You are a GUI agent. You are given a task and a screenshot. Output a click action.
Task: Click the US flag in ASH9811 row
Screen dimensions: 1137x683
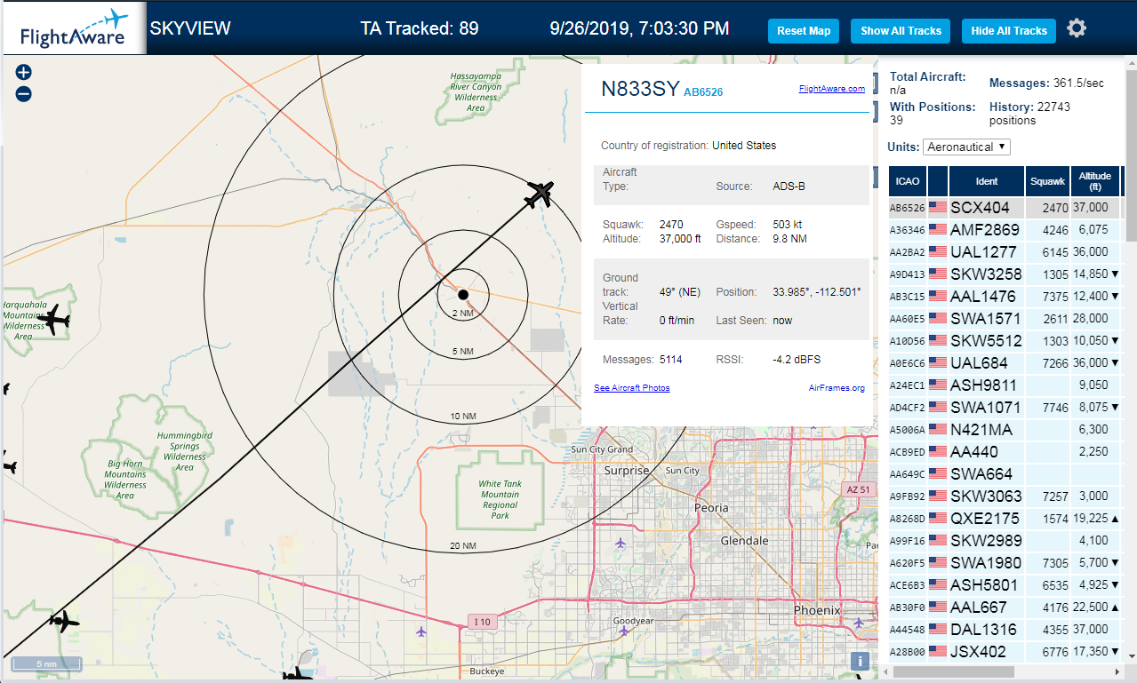click(938, 385)
